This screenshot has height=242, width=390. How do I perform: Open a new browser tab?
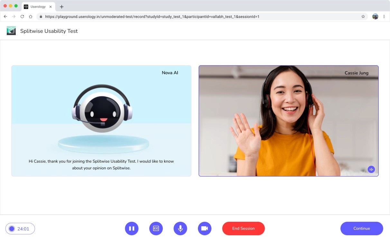pyautogui.click(x=61, y=7)
